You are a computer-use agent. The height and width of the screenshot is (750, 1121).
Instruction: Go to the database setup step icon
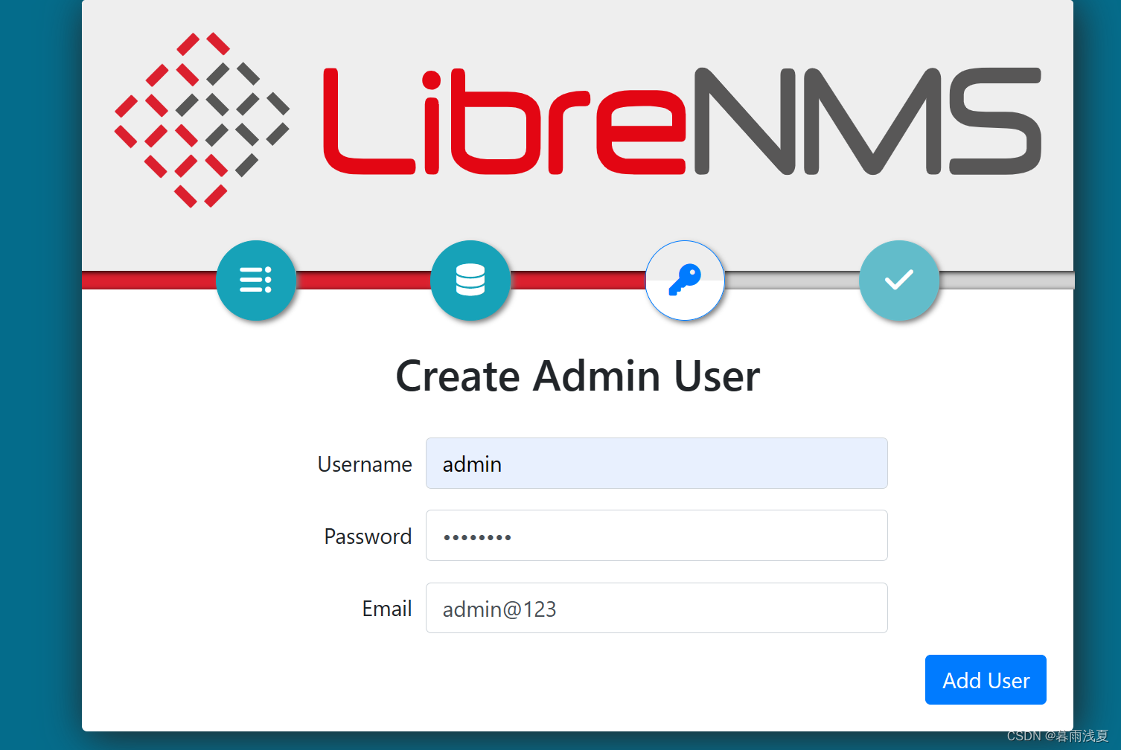[x=470, y=281]
